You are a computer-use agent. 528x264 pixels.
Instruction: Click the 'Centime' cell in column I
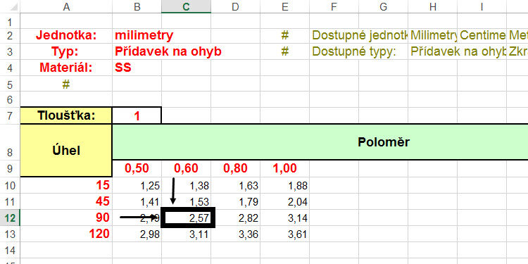(482, 35)
